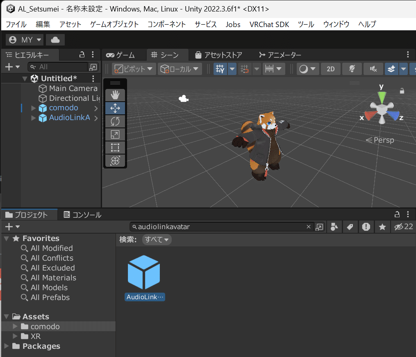Toggle scene effects (skybox/fog)
Image resolution: width=416 pixels, height=357 pixels.
coord(391,69)
